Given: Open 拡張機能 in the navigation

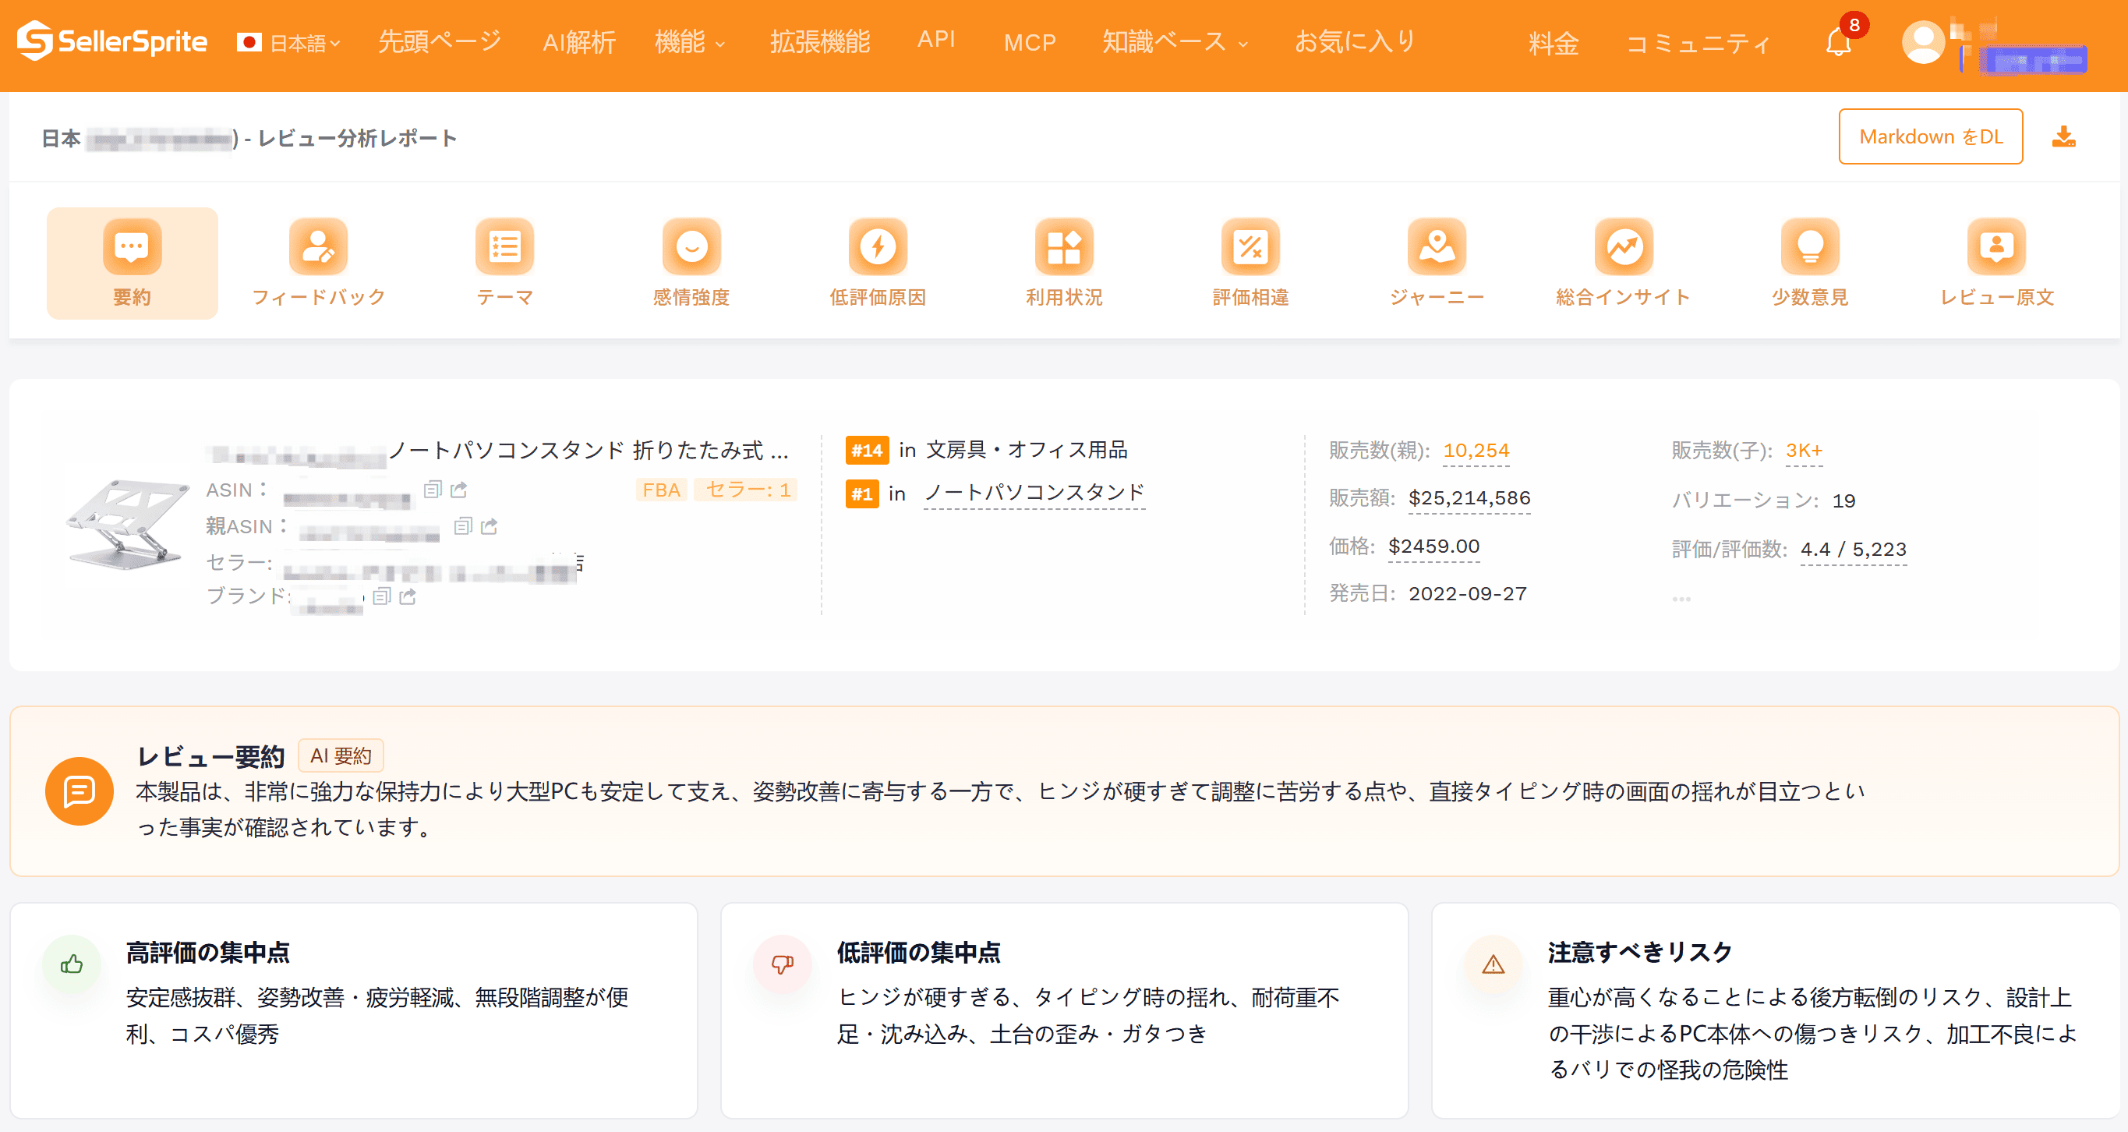Looking at the screenshot, I should pyautogui.click(x=820, y=41).
